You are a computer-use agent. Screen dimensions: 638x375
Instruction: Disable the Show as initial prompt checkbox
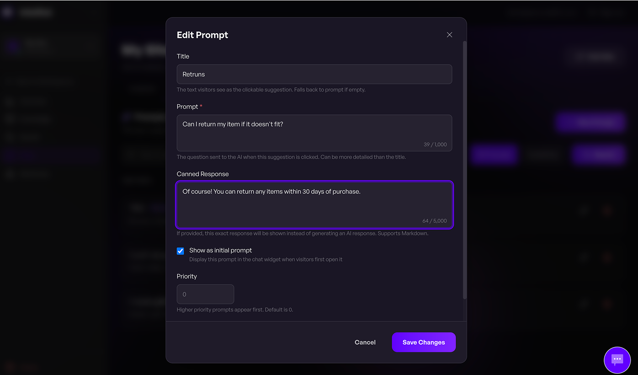click(180, 251)
